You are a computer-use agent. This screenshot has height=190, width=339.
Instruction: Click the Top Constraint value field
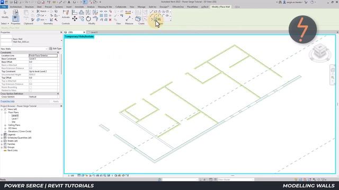pos(43,71)
